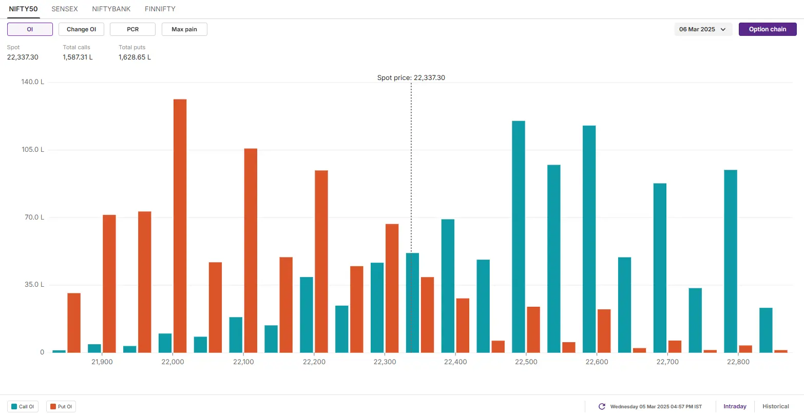
Task: Select the PCR view button
Action: (x=133, y=29)
